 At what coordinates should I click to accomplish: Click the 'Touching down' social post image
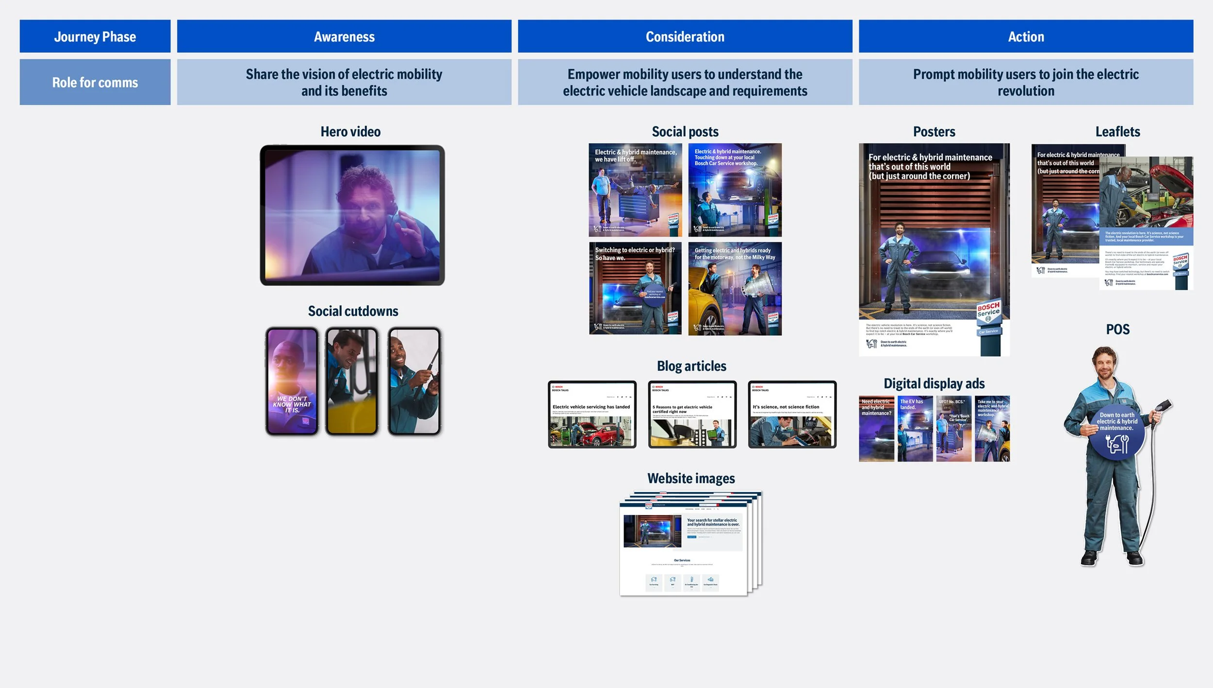[x=735, y=190]
